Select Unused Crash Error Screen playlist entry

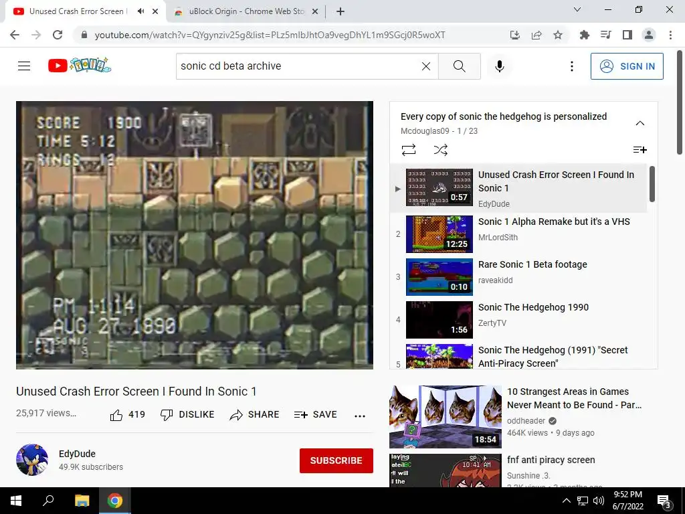coord(518,188)
